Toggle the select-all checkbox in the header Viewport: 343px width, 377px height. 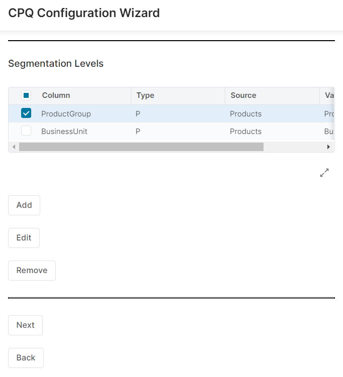pos(27,95)
